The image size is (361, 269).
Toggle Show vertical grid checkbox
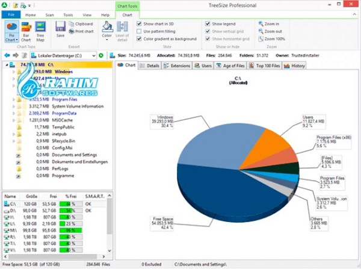point(208,31)
